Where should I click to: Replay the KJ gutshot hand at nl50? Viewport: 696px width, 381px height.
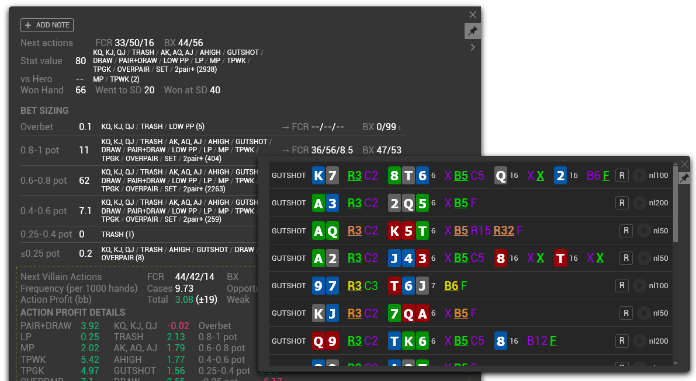coord(643,313)
